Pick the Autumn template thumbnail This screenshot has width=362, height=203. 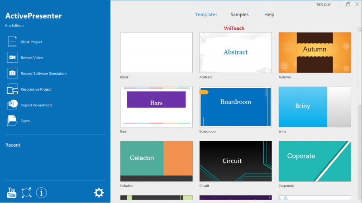[x=314, y=52]
